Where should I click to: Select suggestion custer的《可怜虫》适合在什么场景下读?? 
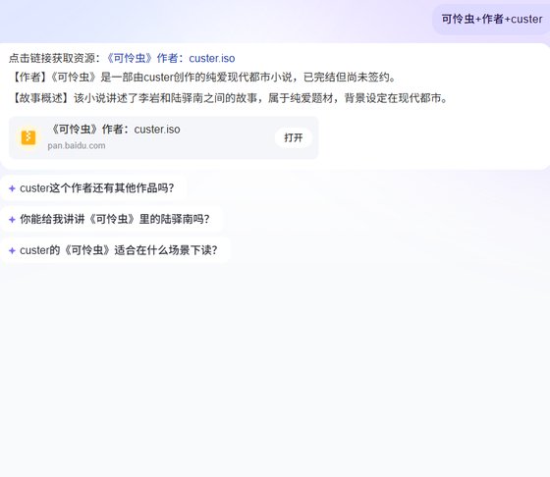pos(116,250)
